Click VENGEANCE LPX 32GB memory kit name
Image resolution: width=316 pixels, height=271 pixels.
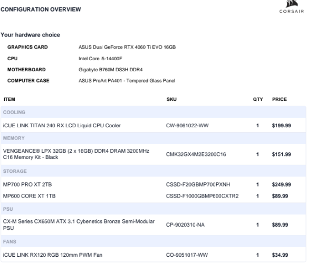(76, 154)
